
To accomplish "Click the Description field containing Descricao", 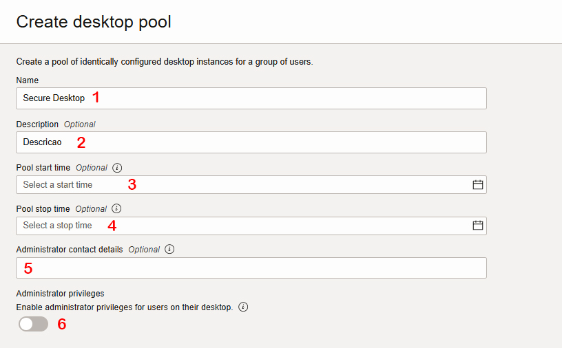I will tap(251, 142).
